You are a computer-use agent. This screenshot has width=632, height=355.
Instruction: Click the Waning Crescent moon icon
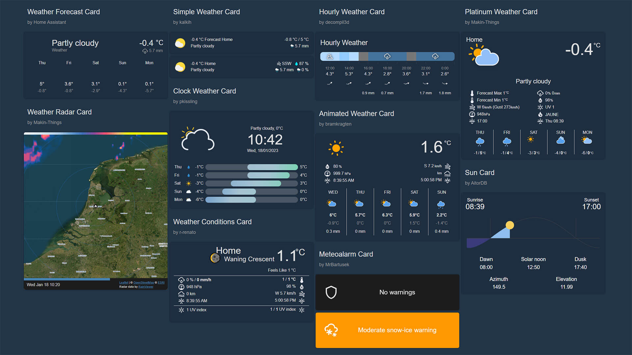tap(215, 258)
